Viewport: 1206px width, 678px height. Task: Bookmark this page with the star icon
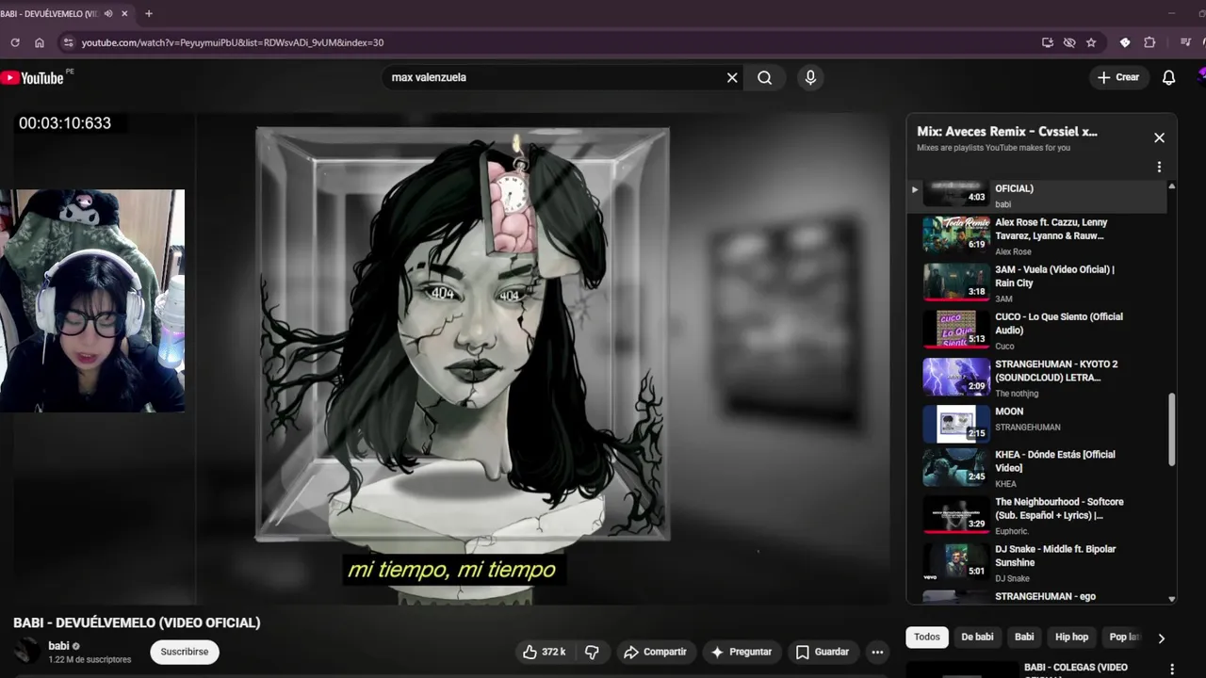[x=1091, y=42]
